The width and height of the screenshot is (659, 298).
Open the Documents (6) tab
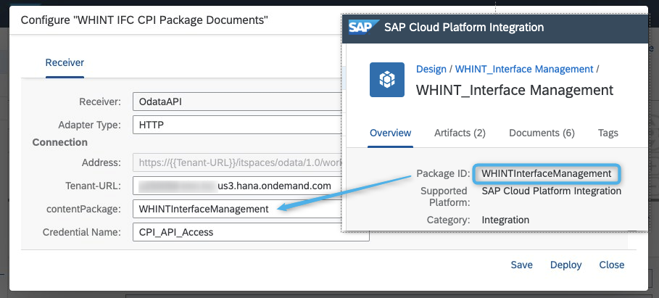pos(542,133)
